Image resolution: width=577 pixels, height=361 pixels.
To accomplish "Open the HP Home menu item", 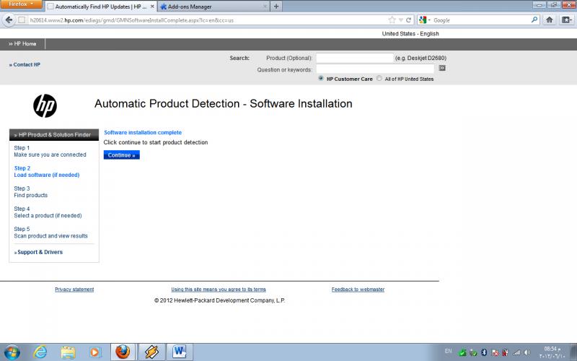I will pos(22,44).
